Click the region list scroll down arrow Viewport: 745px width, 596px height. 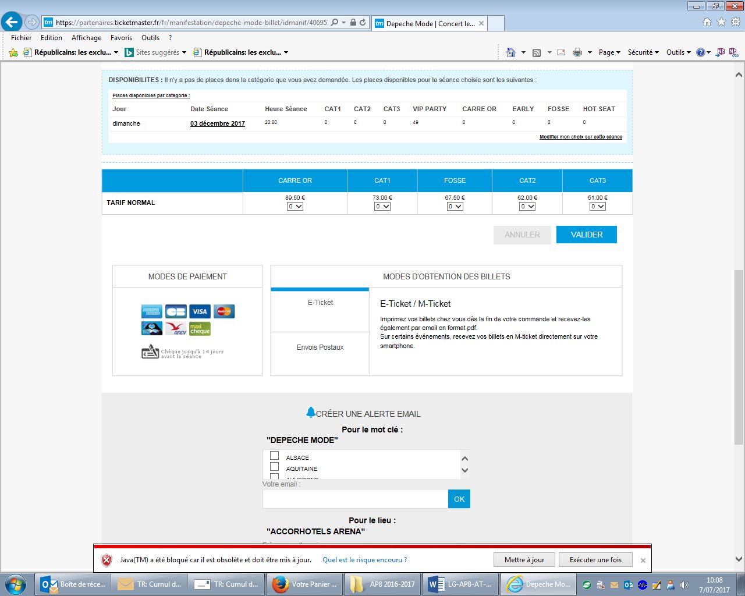pos(464,470)
